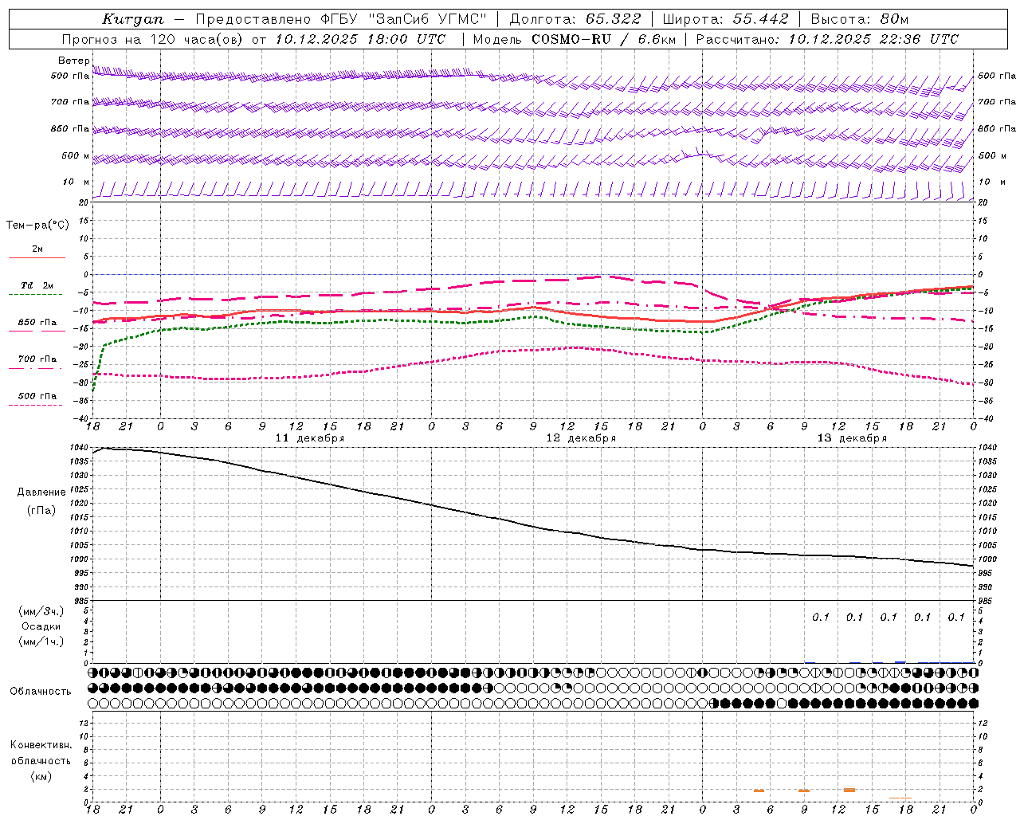Image resolution: width=1020 pixels, height=816 pixels.
Task: Click the (мм/1ч.) precipitation unit label
Action: [x=42, y=641]
